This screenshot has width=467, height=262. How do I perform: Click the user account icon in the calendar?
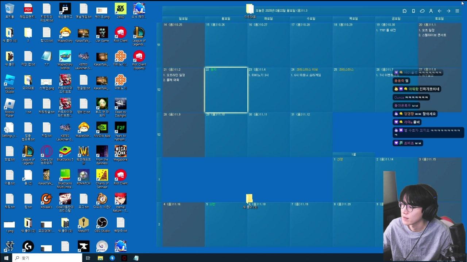pos(431,11)
